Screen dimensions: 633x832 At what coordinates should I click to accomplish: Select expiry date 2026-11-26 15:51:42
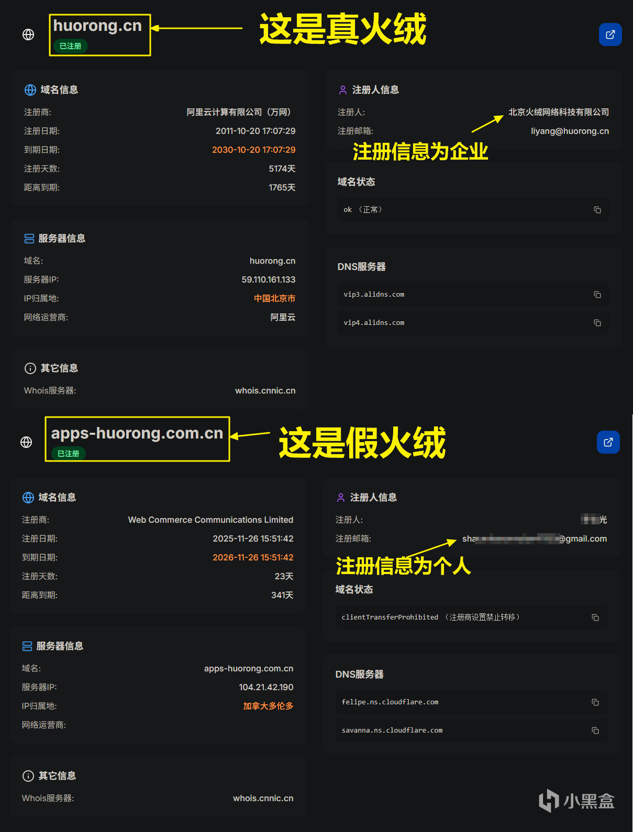[x=253, y=557]
